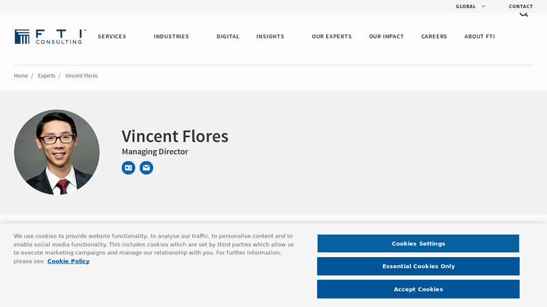Go to the Digital menu item
Viewport: 547px width, 307px height.
(x=228, y=36)
